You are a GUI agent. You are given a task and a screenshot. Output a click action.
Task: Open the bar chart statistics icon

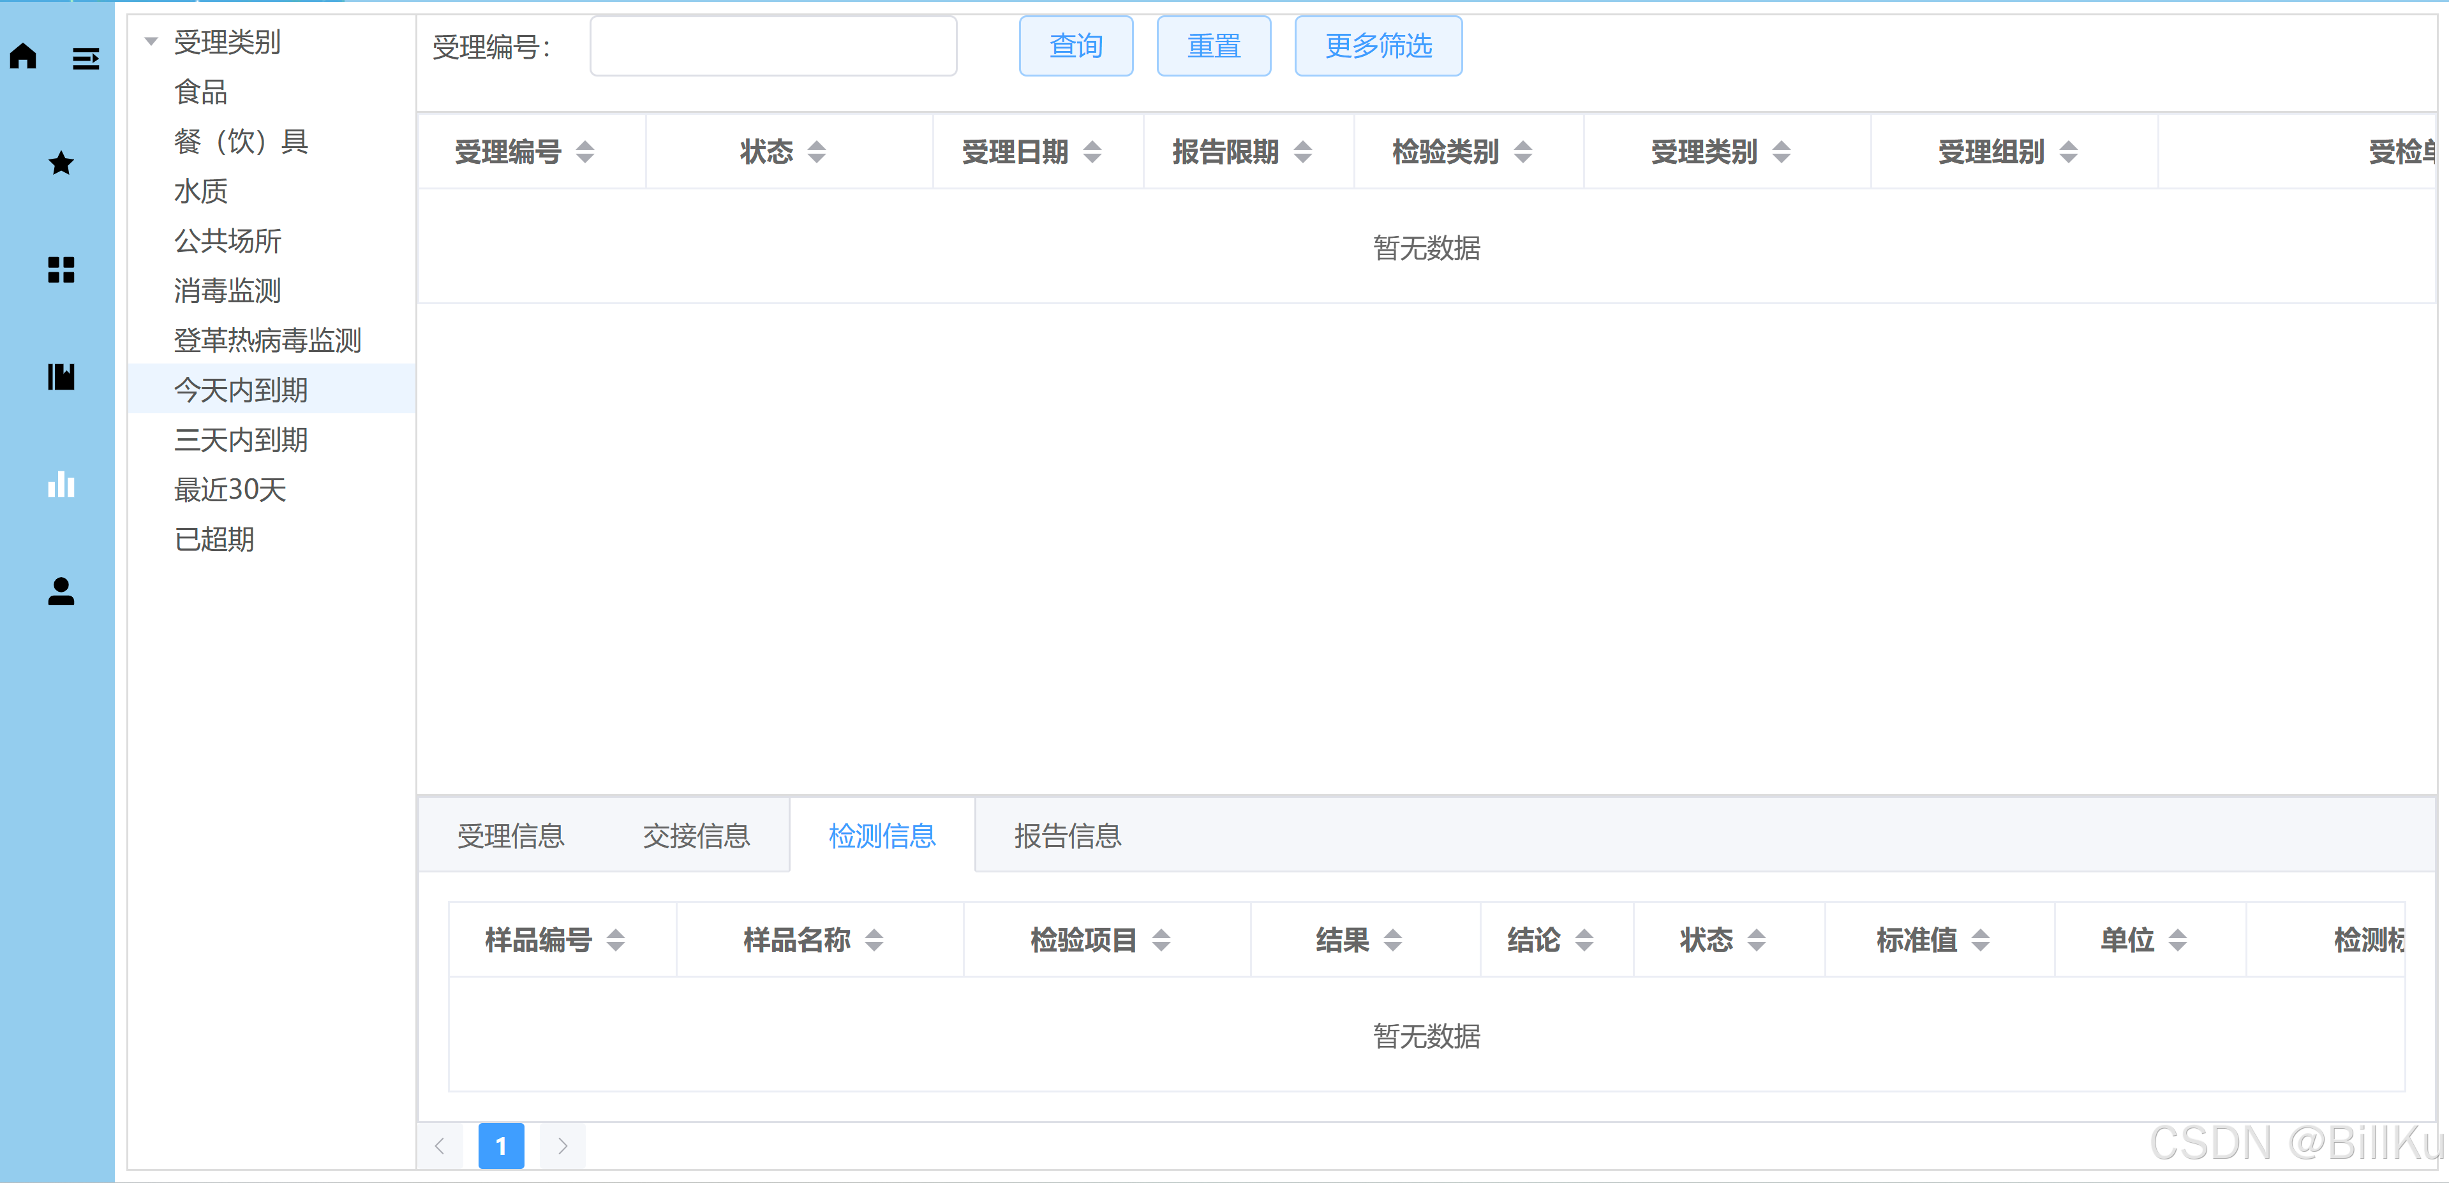(61, 485)
